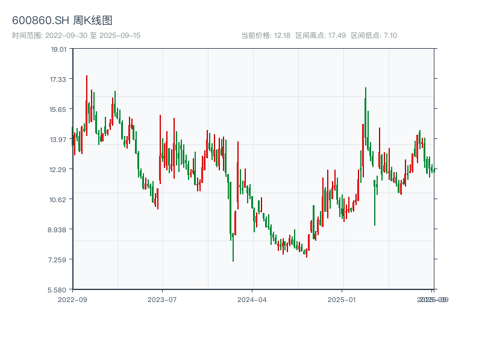Click the 当前价格: 12.18 label

tap(266, 35)
